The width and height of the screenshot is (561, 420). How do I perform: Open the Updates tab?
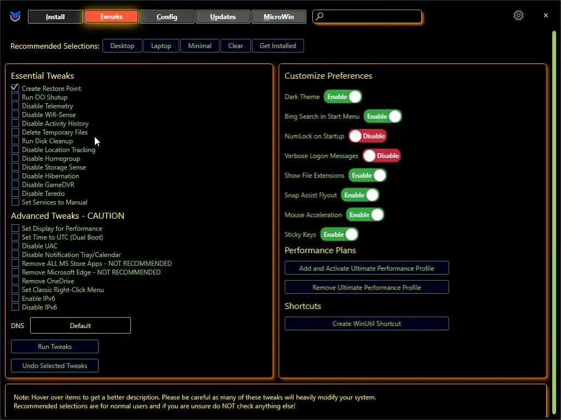[x=223, y=17]
